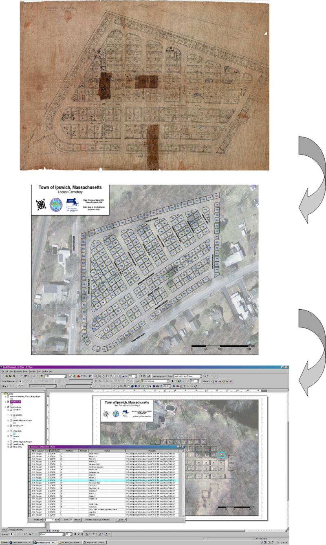Image resolution: width=326 pixels, height=545 pixels.
Task: Click the Options button in attribute table
Action: pos(121,520)
